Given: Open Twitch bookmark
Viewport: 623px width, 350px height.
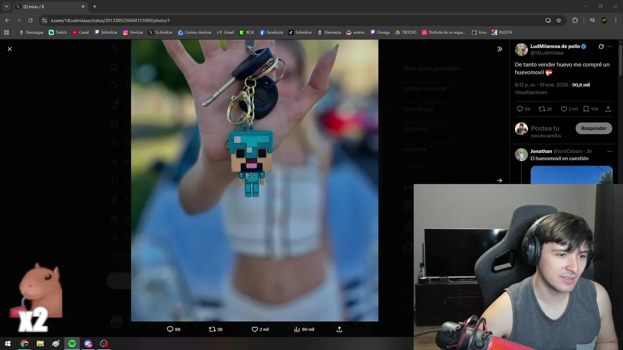Looking at the screenshot, I should coord(58,33).
